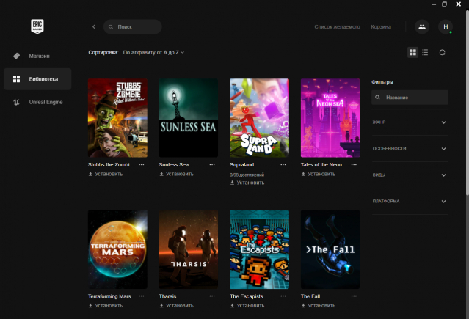
Task: Open the Tales of the Neon Sea cover
Action: (330, 118)
